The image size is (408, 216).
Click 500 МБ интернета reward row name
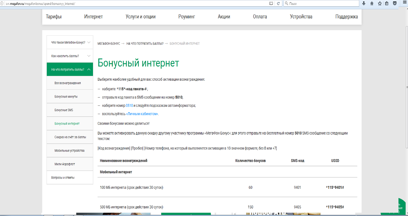pyautogui.click(x=132, y=207)
